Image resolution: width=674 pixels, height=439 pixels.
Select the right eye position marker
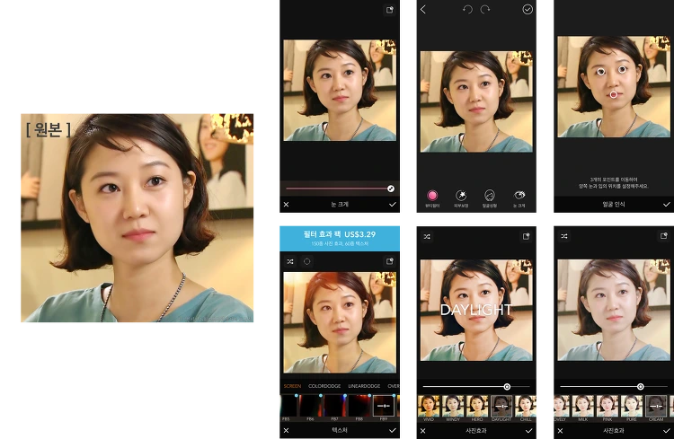click(623, 69)
